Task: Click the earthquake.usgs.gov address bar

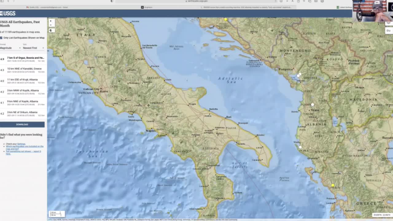Action: [x=196, y=1]
